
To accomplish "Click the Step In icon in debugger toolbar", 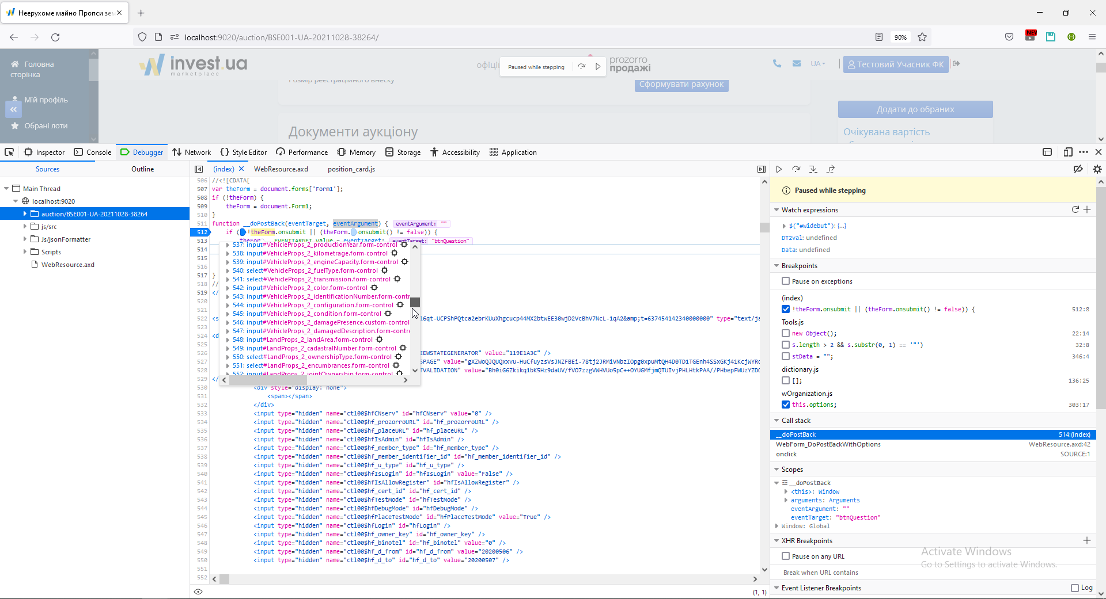I will click(813, 169).
